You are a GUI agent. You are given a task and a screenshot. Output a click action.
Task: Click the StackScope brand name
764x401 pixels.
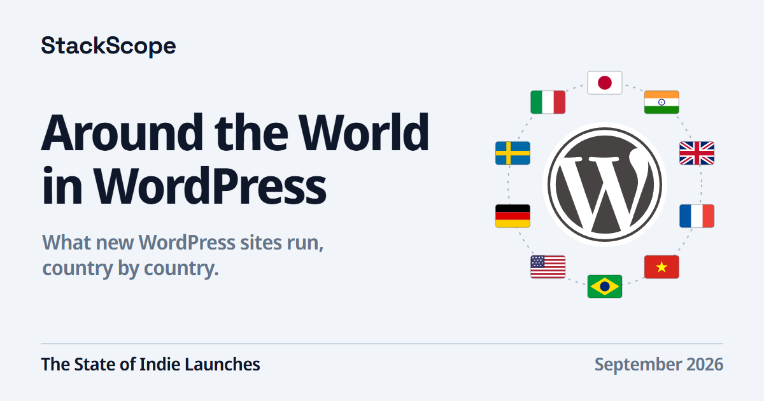[108, 46]
